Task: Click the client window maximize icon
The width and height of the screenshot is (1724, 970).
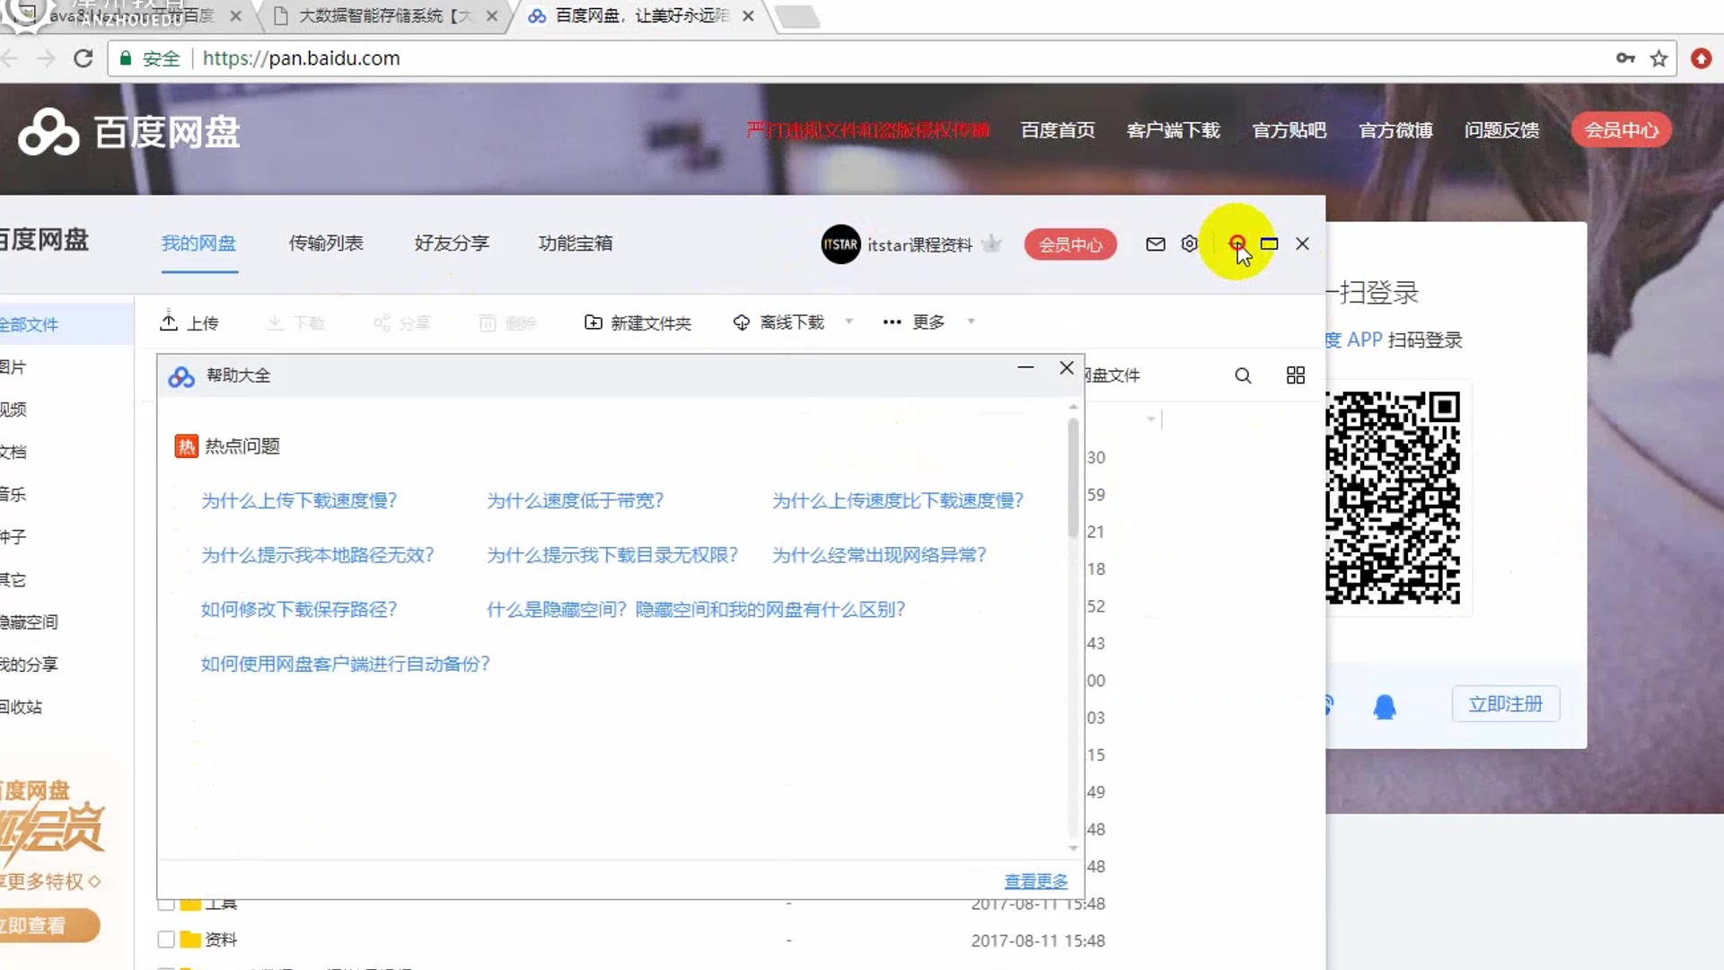Action: pos(1269,243)
